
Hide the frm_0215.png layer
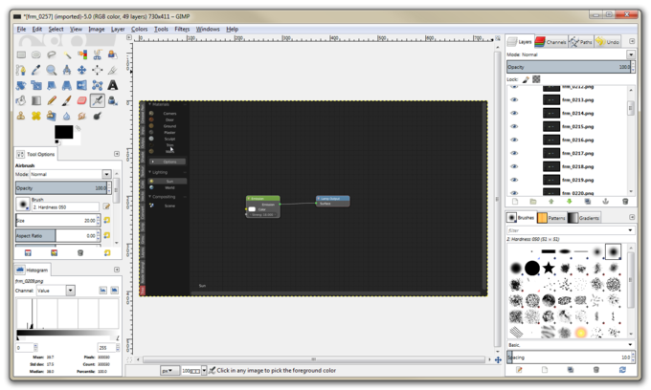coord(514,126)
